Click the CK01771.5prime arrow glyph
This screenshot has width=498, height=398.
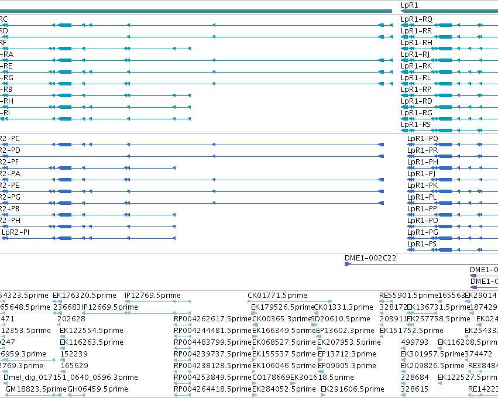tap(290, 301)
